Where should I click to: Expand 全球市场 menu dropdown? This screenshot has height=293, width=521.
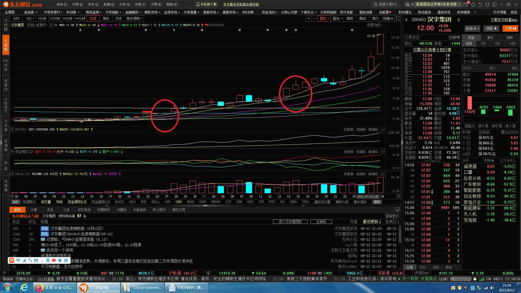[x=172, y=12]
